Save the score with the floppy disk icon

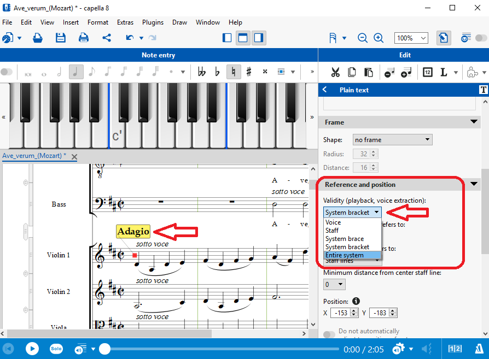pos(61,38)
